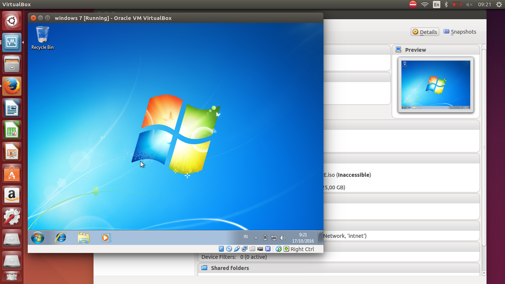
Task: Open LibreOffice Calc from the launcher
Action: click(x=12, y=130)
